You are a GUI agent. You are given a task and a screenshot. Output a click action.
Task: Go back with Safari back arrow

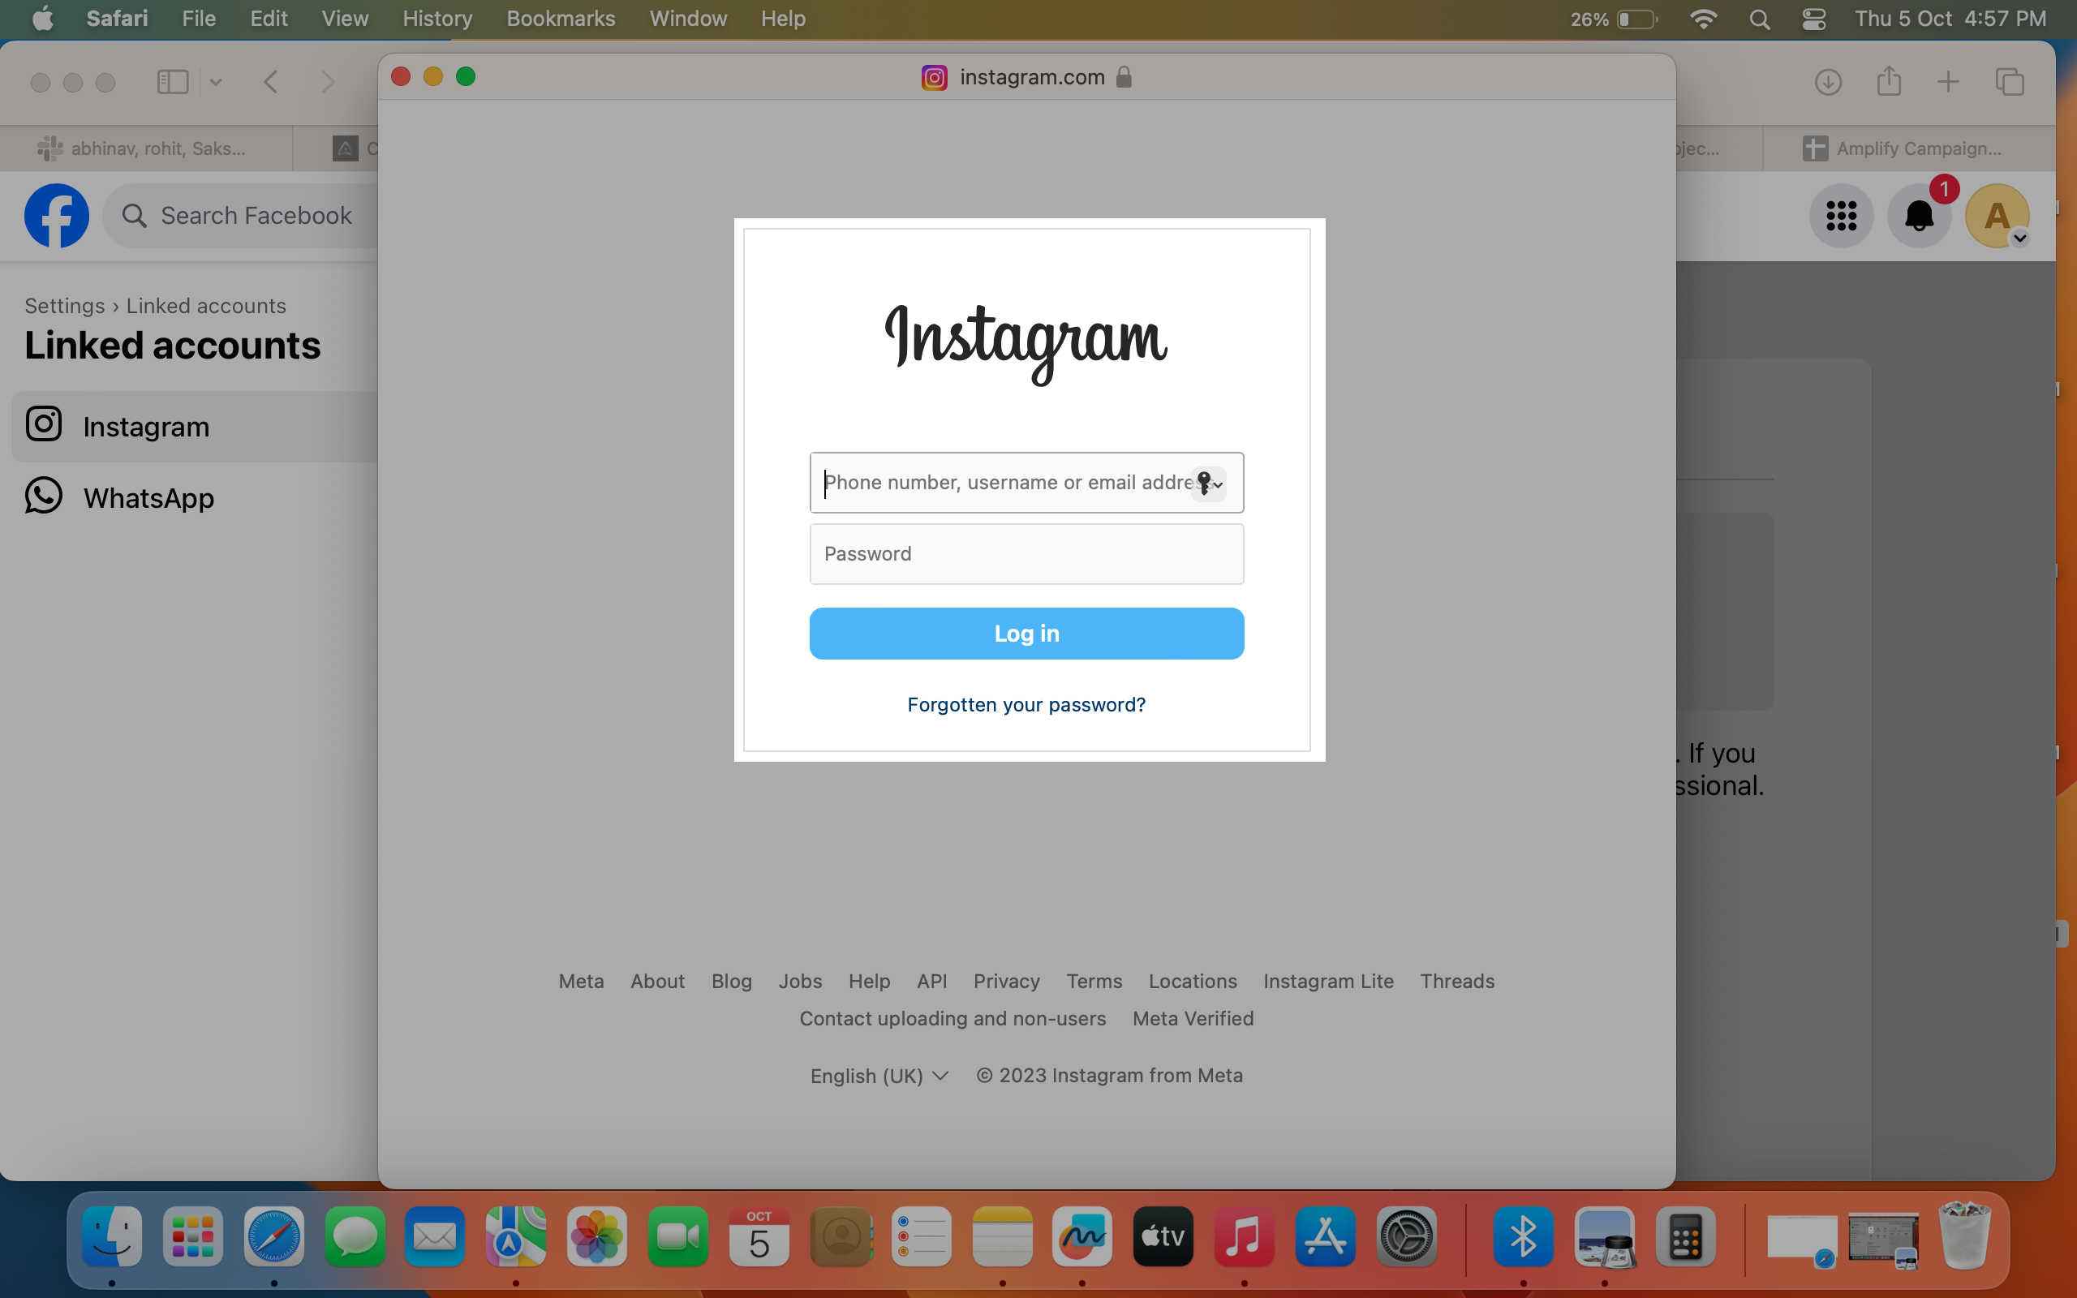(x=270, y=83)
